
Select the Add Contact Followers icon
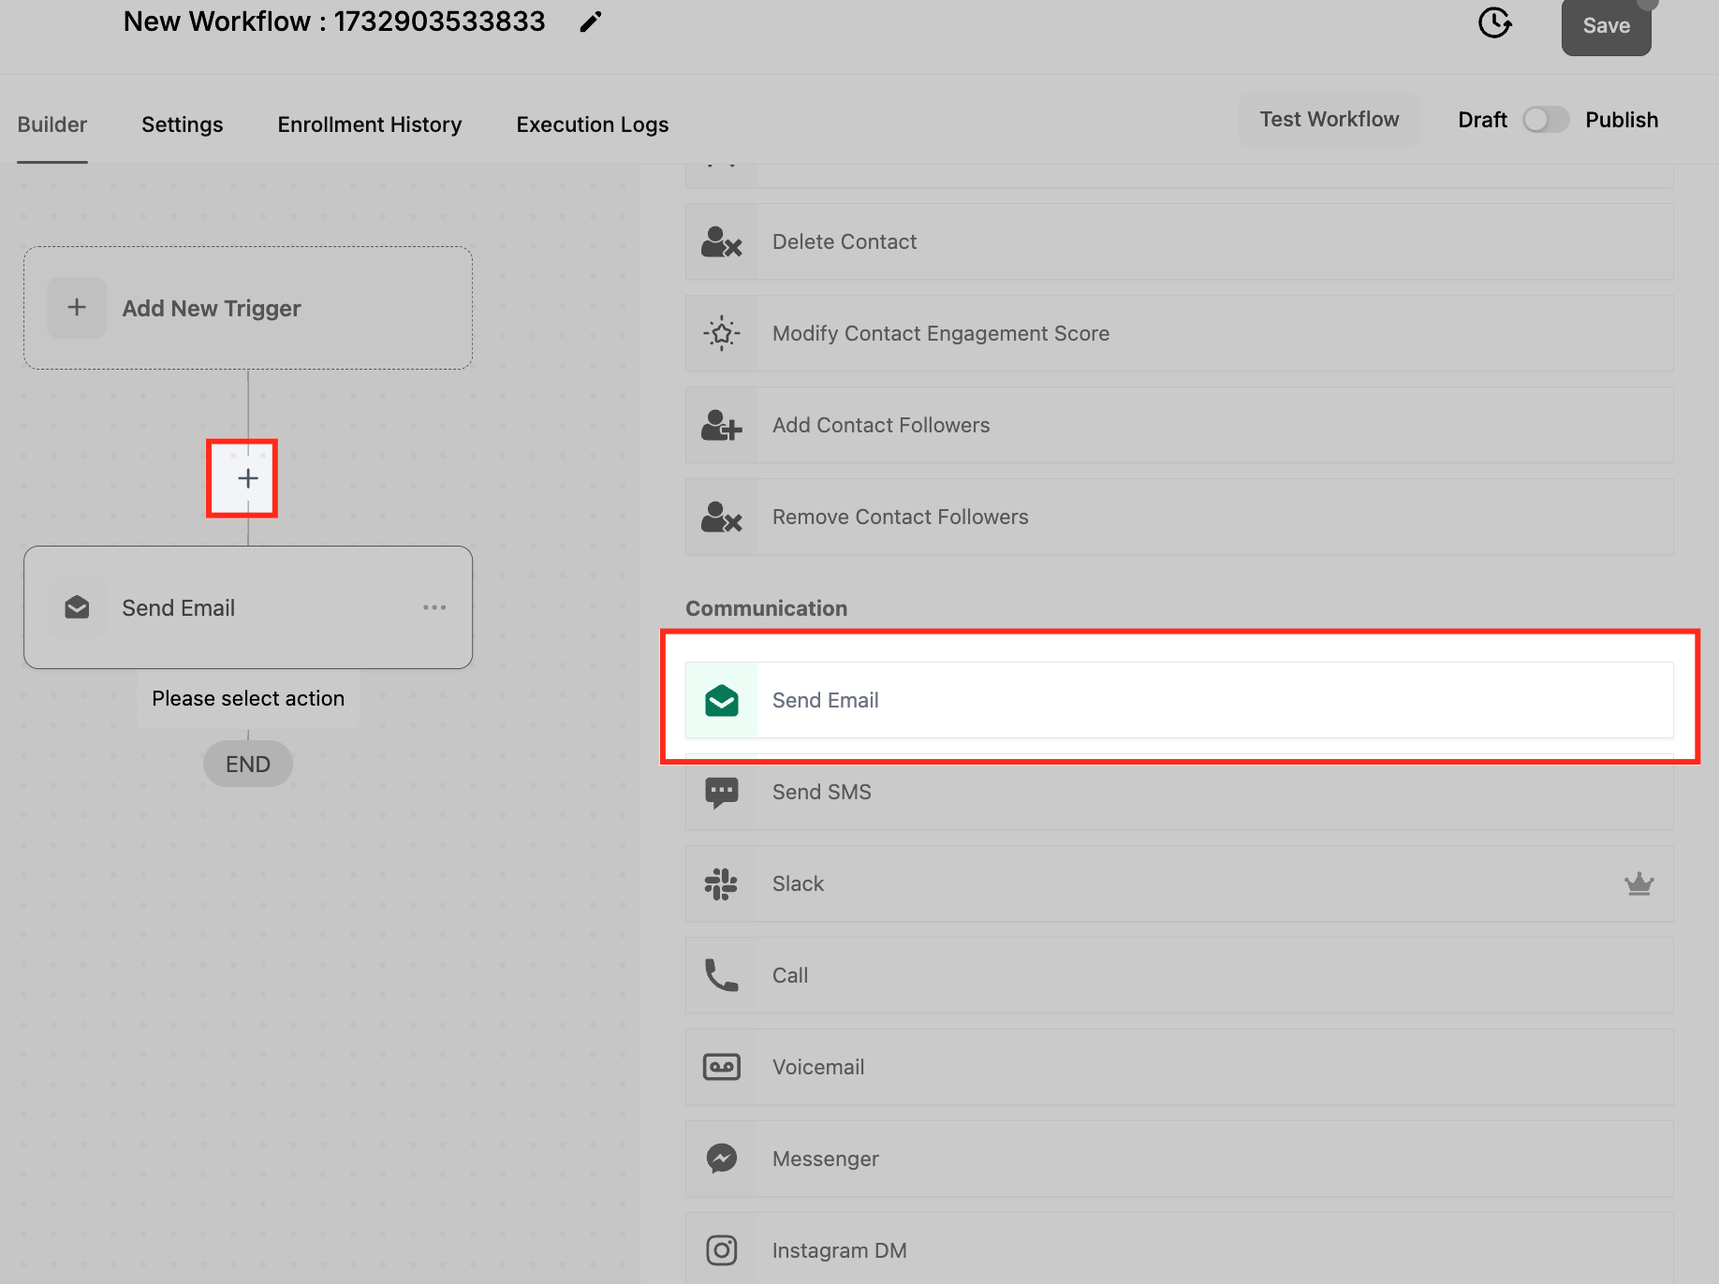(721, 425)
